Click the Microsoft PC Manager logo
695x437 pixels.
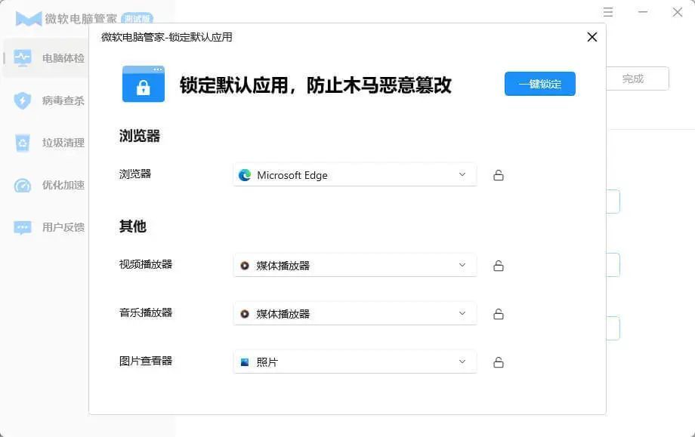pyautogui.click(x=29, y=19)
